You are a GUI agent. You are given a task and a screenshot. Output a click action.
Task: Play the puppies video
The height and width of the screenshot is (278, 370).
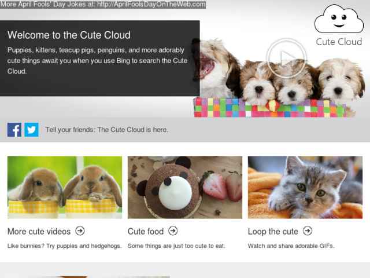click(x=286, y=58)
